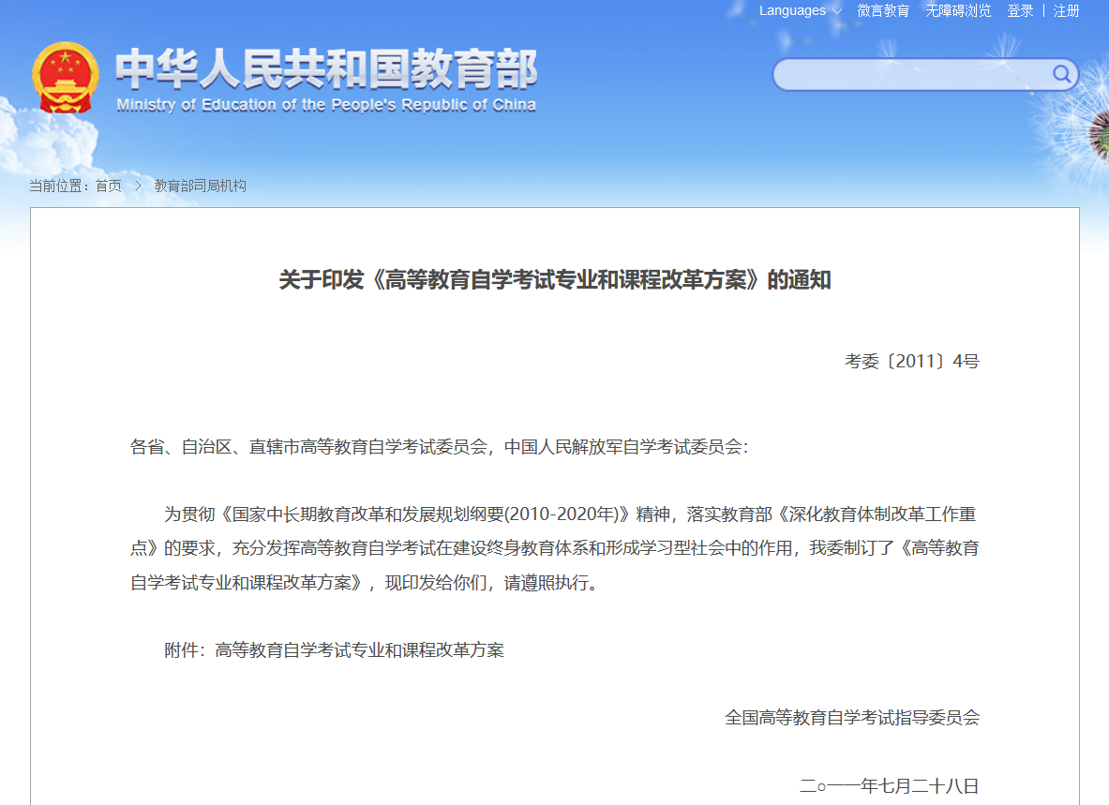Go to 首页 in the breadcrumb

(108, 186)
